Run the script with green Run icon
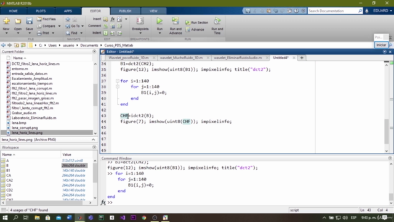Viewport: 394px width, 222px height. (x=159, y=21)
